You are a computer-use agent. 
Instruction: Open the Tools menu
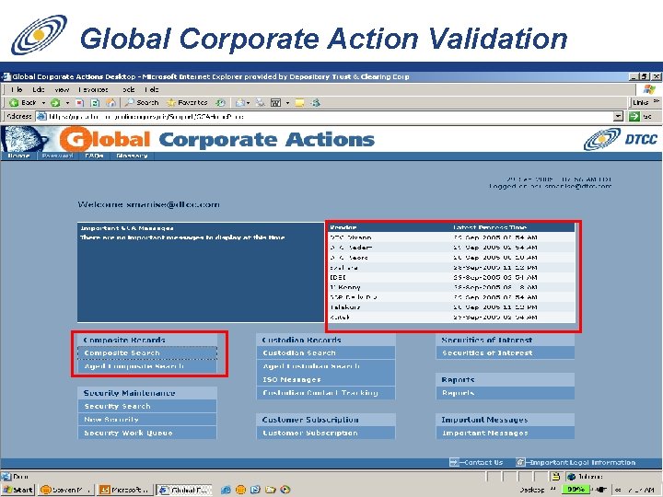pos(129,89)
